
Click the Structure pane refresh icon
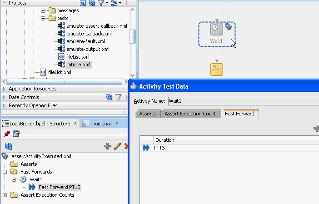(x=8, y=146)
